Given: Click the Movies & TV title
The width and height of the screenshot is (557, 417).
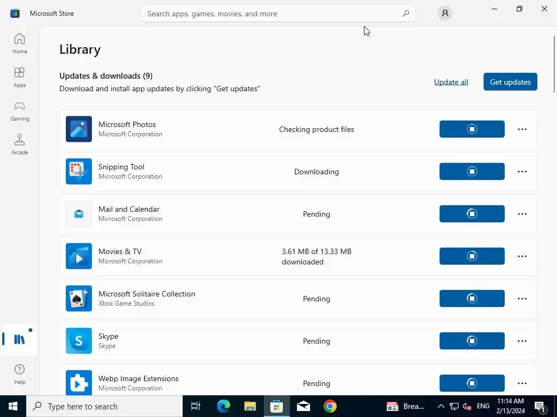Looking at the screenshot, I should [x=120, y=251].
